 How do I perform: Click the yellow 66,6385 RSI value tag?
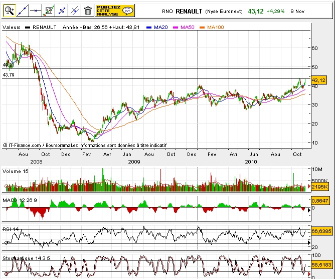[x=321, y=231]
